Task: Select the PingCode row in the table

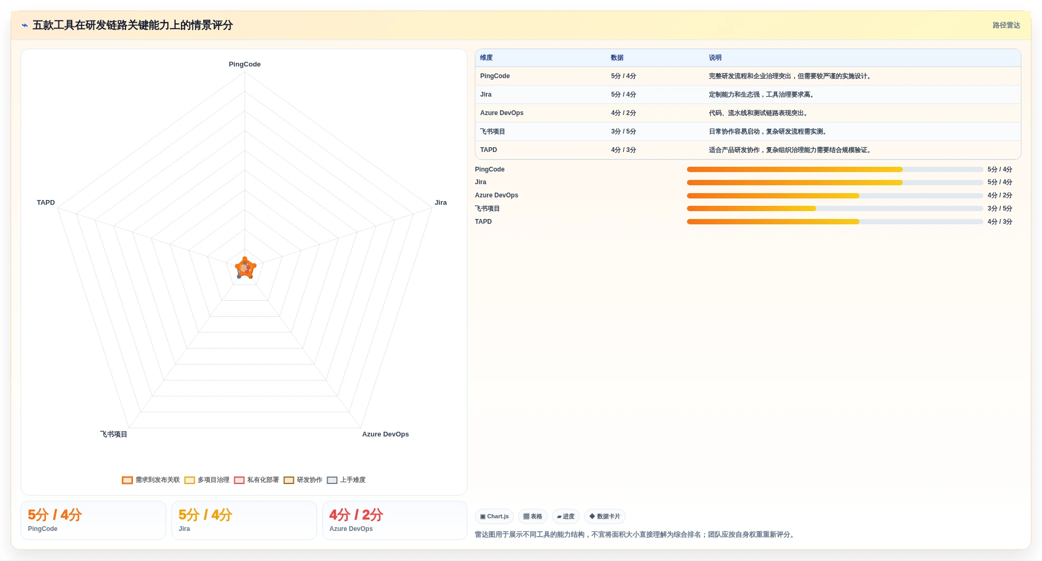Action: [748, 77]
